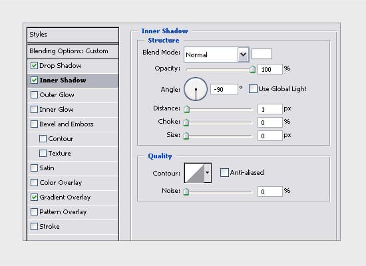The height and width of the screenshot is (266, 366).
Task: Enable the Anti-aliased checkbox
Action: [224, 173]
